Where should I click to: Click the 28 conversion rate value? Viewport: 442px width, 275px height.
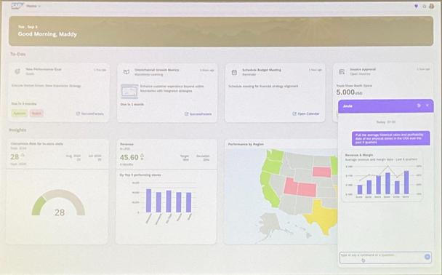pos(15,157)
